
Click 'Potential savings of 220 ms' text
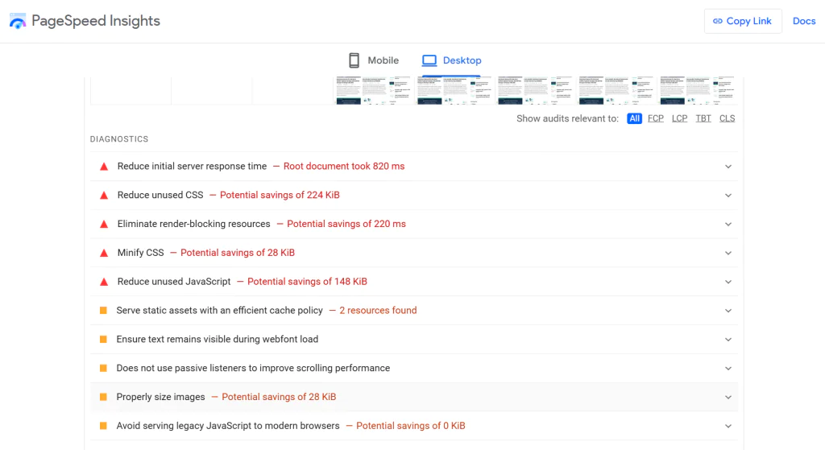pos(346,224)
